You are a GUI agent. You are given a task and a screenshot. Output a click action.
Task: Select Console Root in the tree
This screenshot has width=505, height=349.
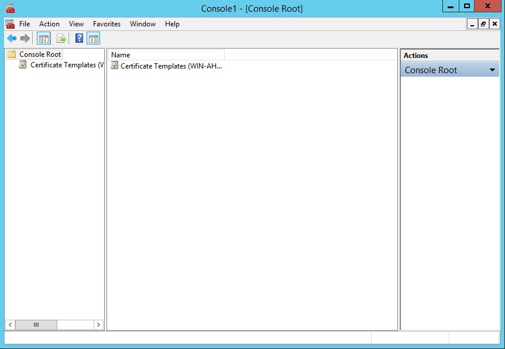[x=40, y=54]
